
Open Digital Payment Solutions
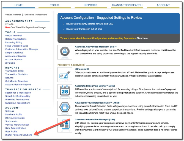[x=19, y=135]
